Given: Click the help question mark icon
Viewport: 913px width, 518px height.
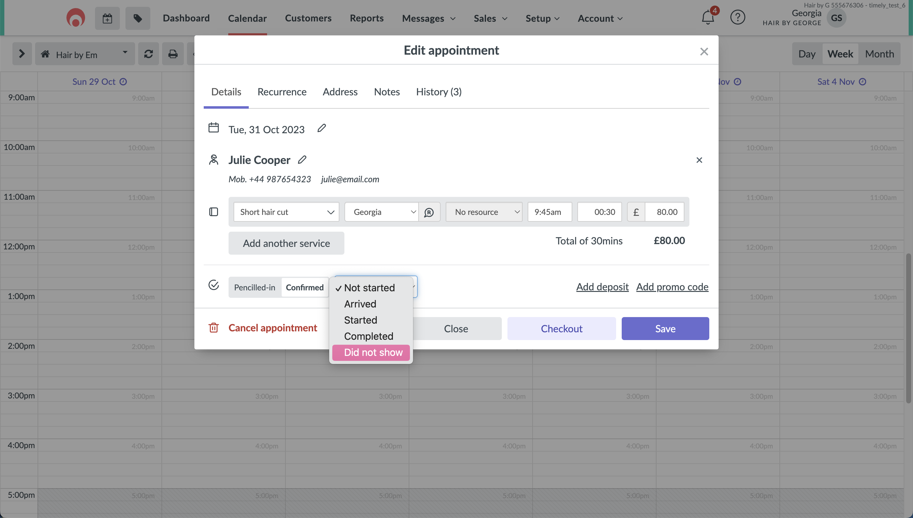Looking at the screenshot, I should tap(737, 17).
